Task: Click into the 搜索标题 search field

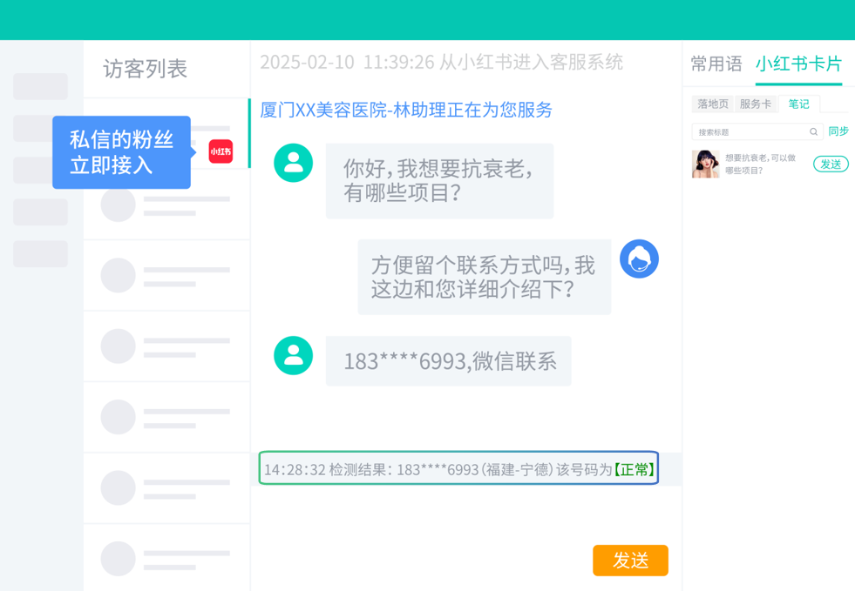Action: point(752,131)
